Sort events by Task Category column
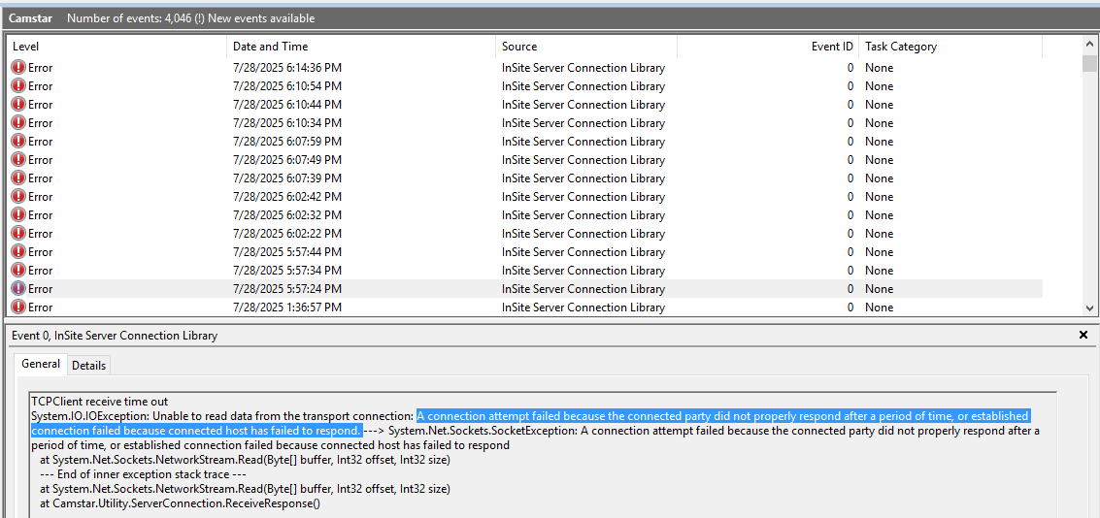Screen dimensions: 1100x518 point(950,47)
